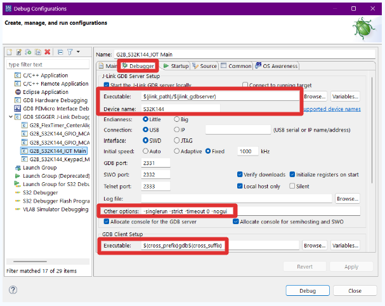Select USB connection radio button
Image resolution: width=385 pixels, height=306 pixels.
(x=145, y=130)
